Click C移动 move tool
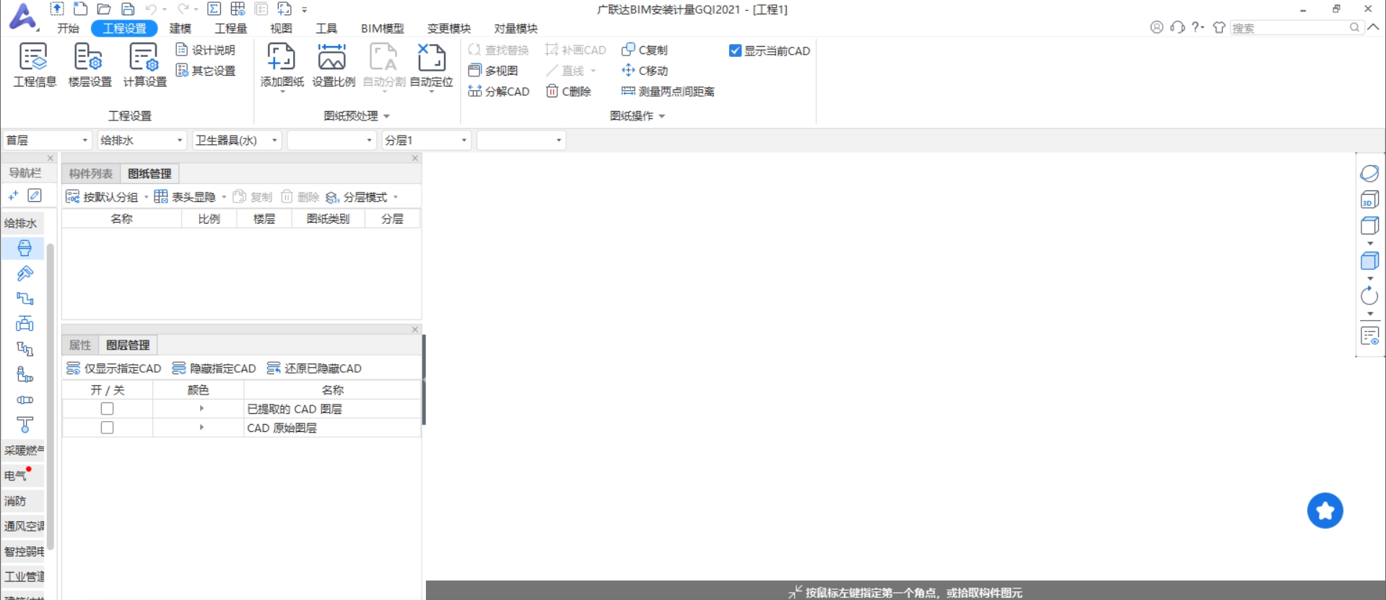 coord(645,71)
